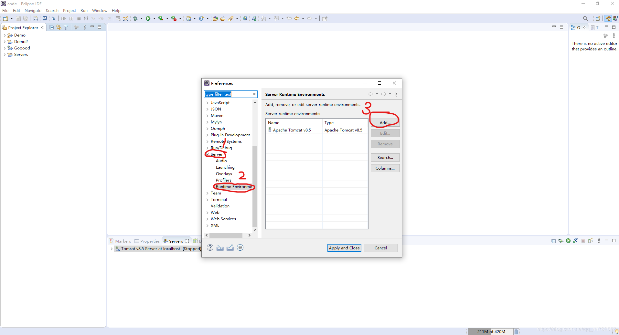
Task: Expand the Gooood project
Action: [x=5, y=48]
